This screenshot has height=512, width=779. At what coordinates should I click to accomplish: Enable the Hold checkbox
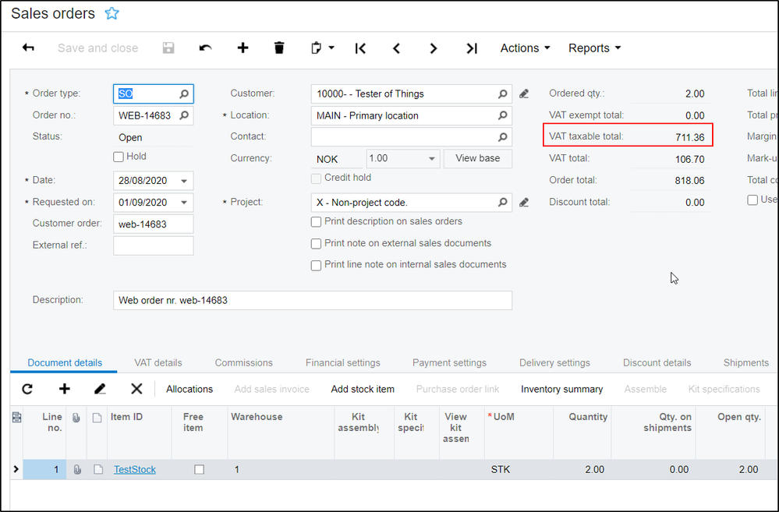click(x=119, y=157)
